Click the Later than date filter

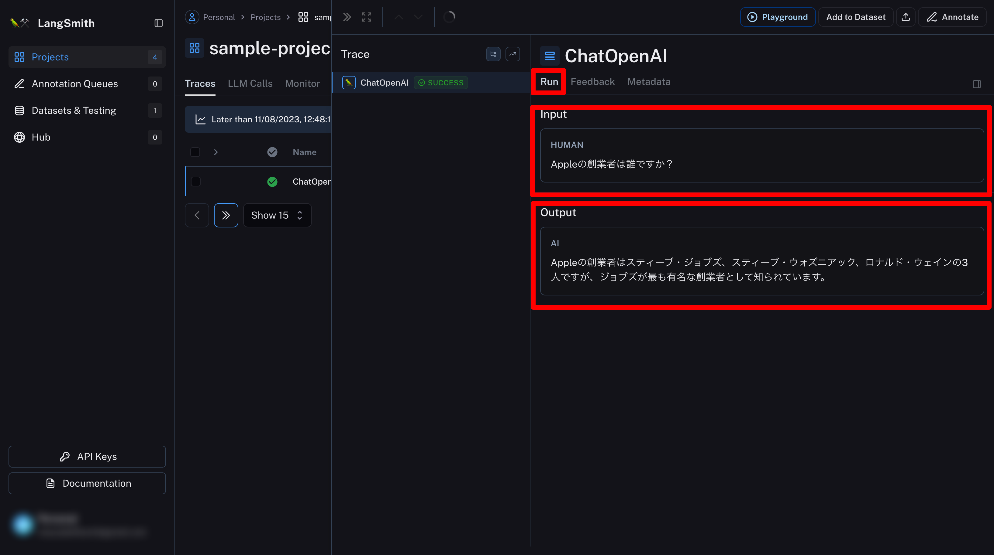coord(258,120)
